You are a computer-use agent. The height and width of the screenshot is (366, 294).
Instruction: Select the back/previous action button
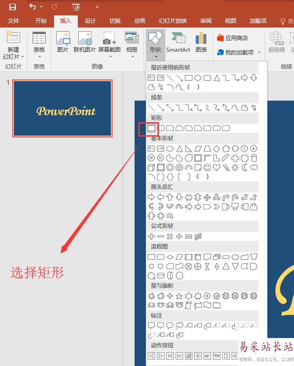coord(151,356)
